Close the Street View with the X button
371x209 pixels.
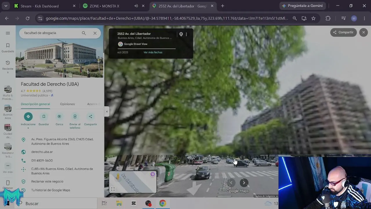point(363,32)
